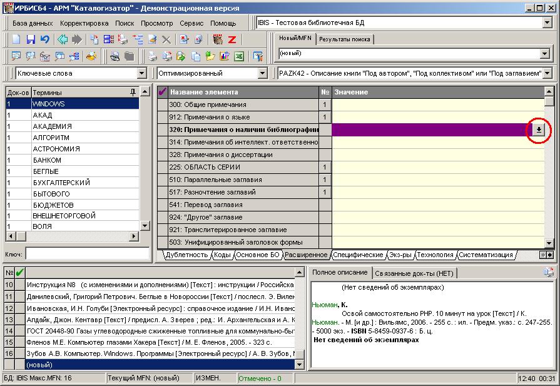This screenshot has width=560, height=386.
Task: Click the tab strip right scroll arrow
Action: coord(550,255)
